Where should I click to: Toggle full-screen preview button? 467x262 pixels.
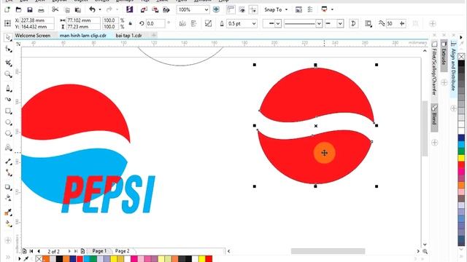[216, 9]
